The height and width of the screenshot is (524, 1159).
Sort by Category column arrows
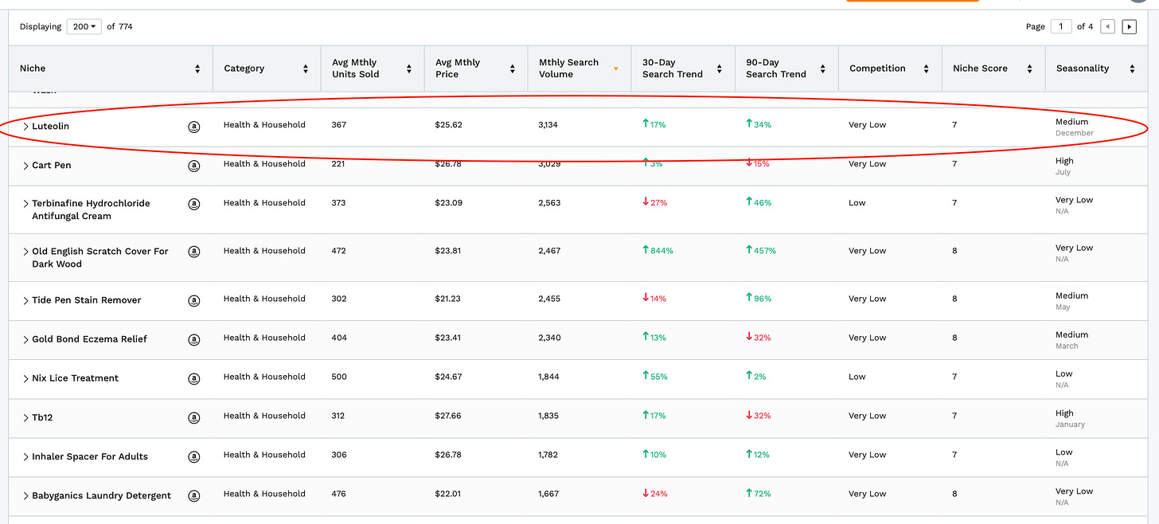click(x=306, y=69)
